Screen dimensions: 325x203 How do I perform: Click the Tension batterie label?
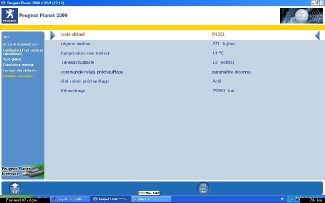click(77, 62)
